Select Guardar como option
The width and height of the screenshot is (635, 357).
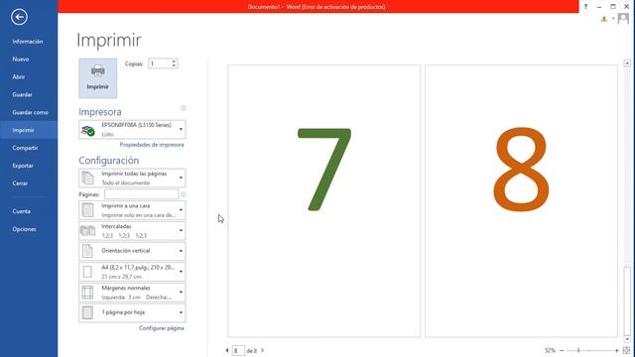30,112
